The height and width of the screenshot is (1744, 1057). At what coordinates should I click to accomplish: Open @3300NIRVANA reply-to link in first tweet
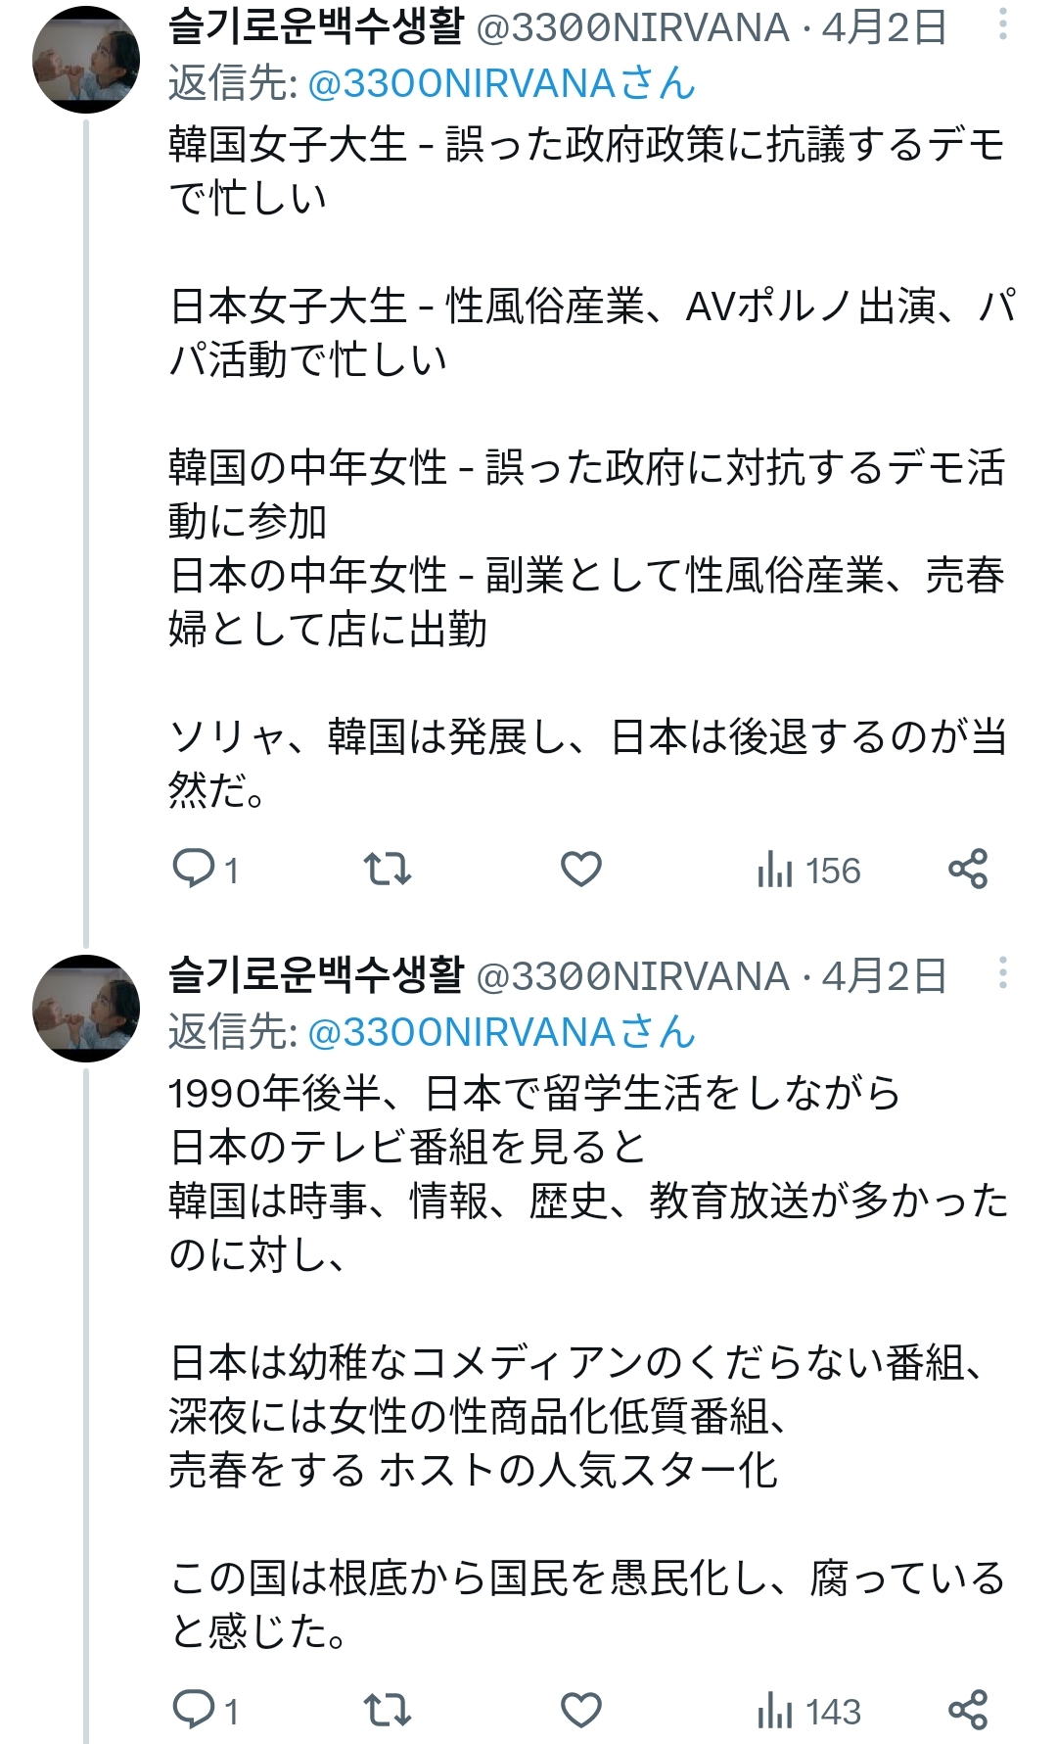[501, 84]
